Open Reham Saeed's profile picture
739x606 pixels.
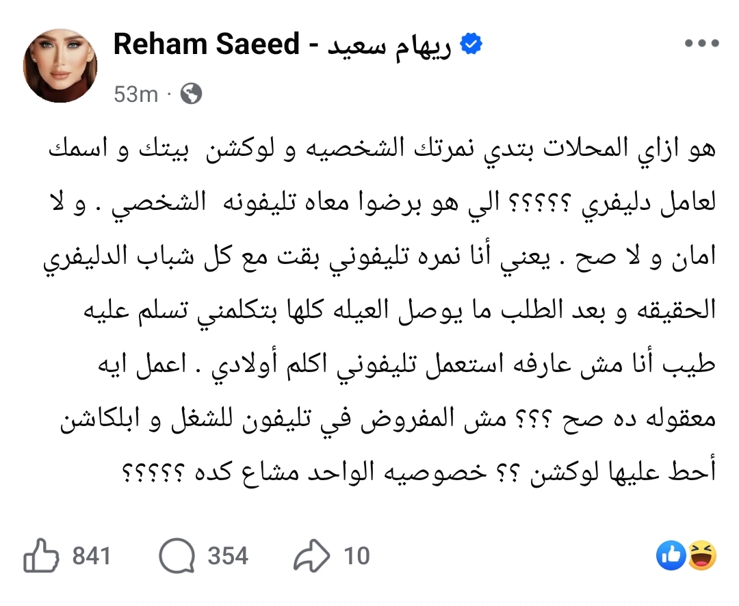click(60, 66)
